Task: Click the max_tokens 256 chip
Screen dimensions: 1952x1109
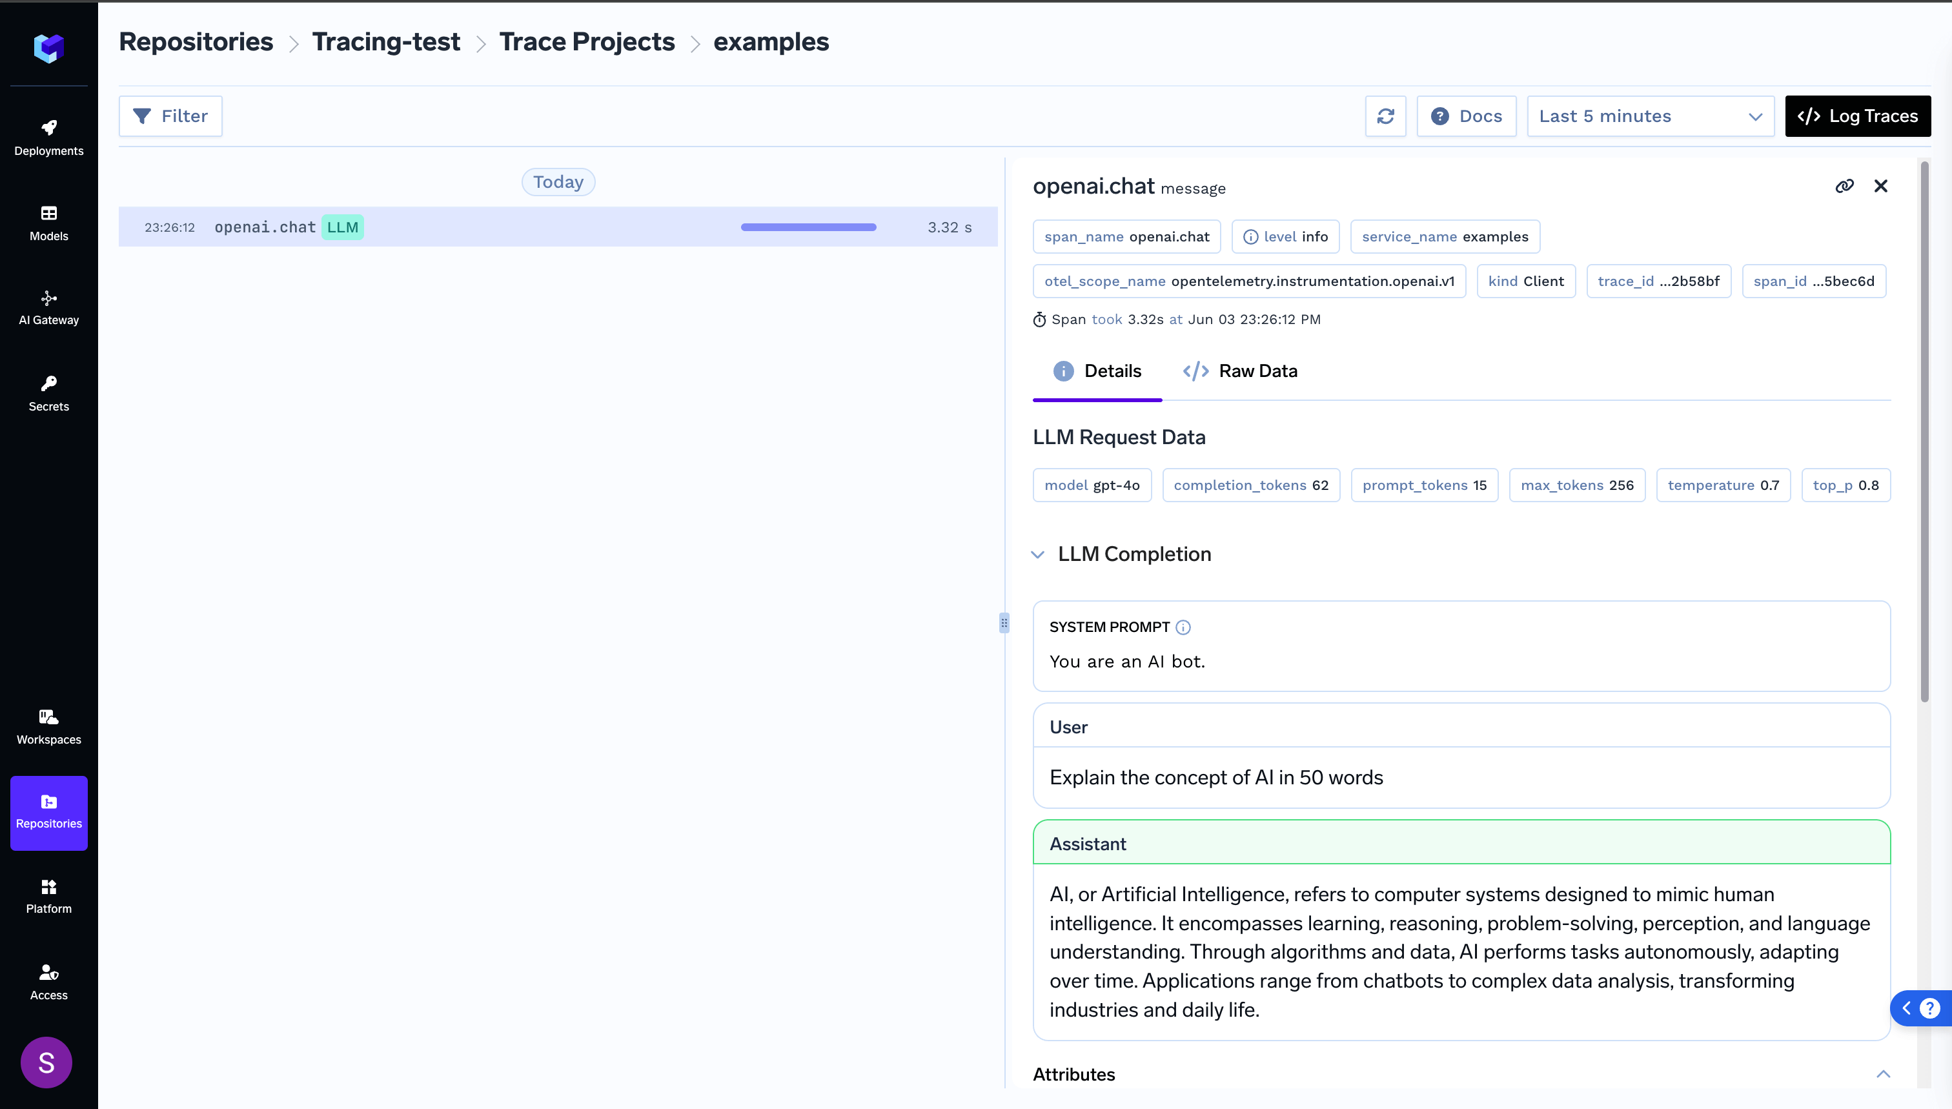Action: pyautogui.click(x=1576, y=485)
